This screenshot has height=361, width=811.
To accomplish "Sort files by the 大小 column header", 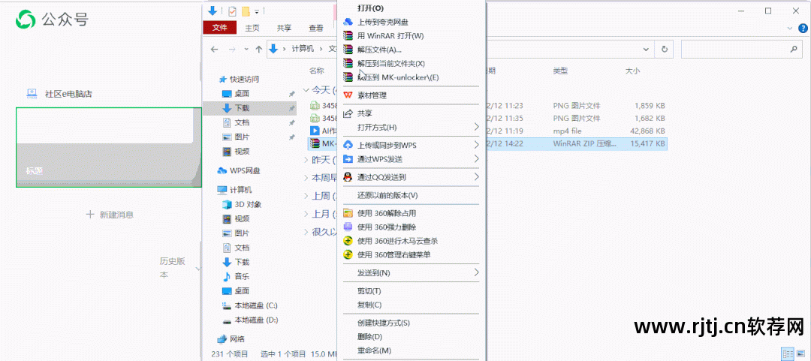I will (632, 71).
